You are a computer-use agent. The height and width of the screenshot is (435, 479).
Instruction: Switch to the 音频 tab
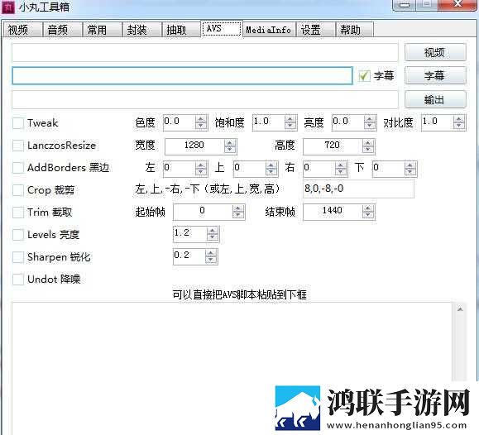(x=62, y=30)
